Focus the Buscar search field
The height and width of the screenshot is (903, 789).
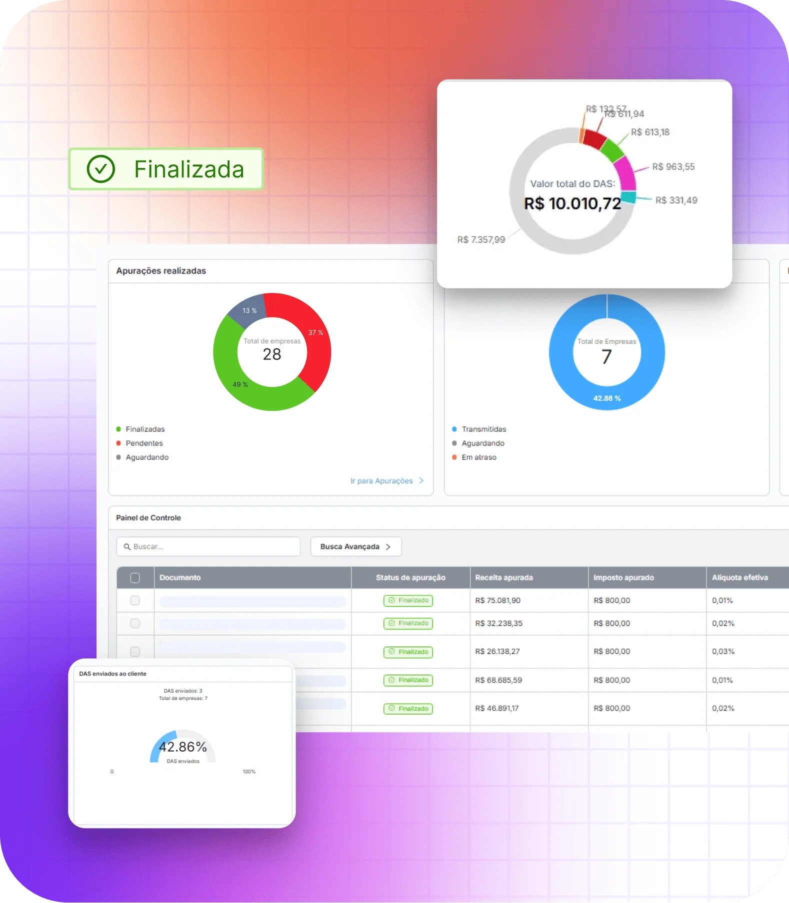pyautogui.click(x=208, y=546)
